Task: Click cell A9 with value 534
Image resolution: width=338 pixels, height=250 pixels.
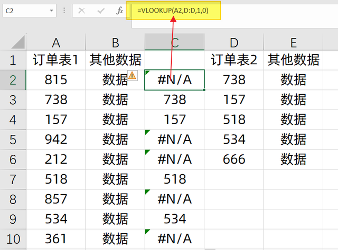Action: [56, 219]
